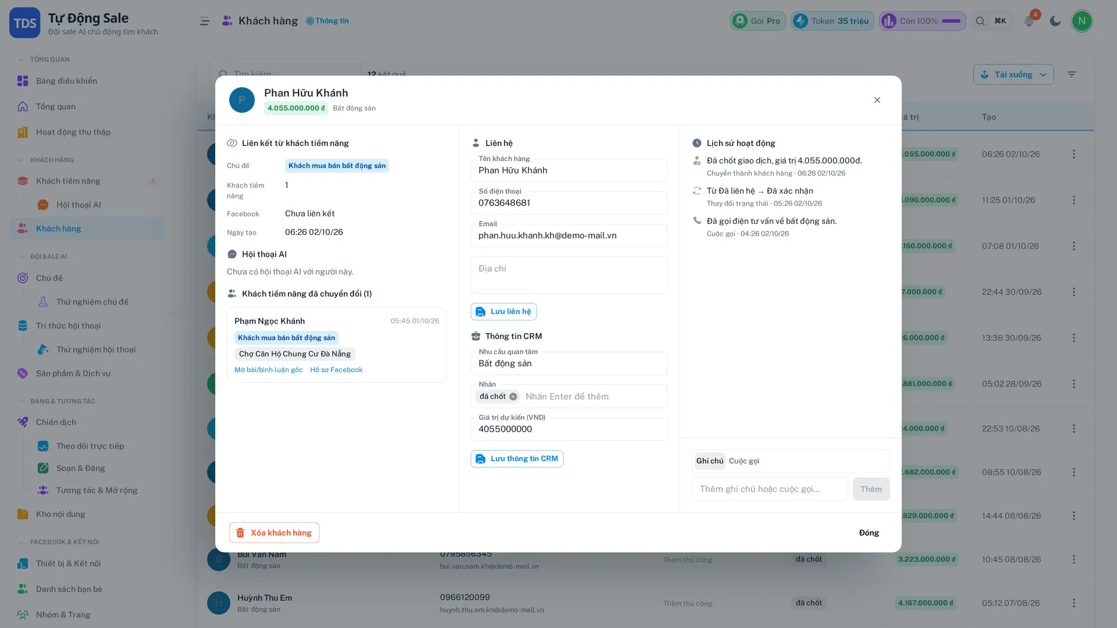Click the Lưu liên hệ button
Viewport: 1117px width, 628px height.
[504, 312]
